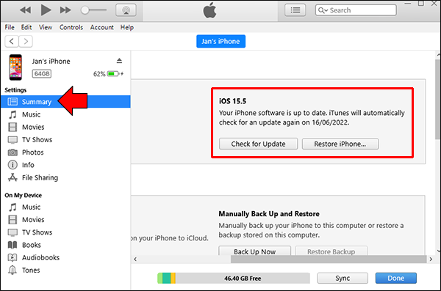Click the iOS 15.5 version heading
The image size is (441, 291).
(232, 101)
